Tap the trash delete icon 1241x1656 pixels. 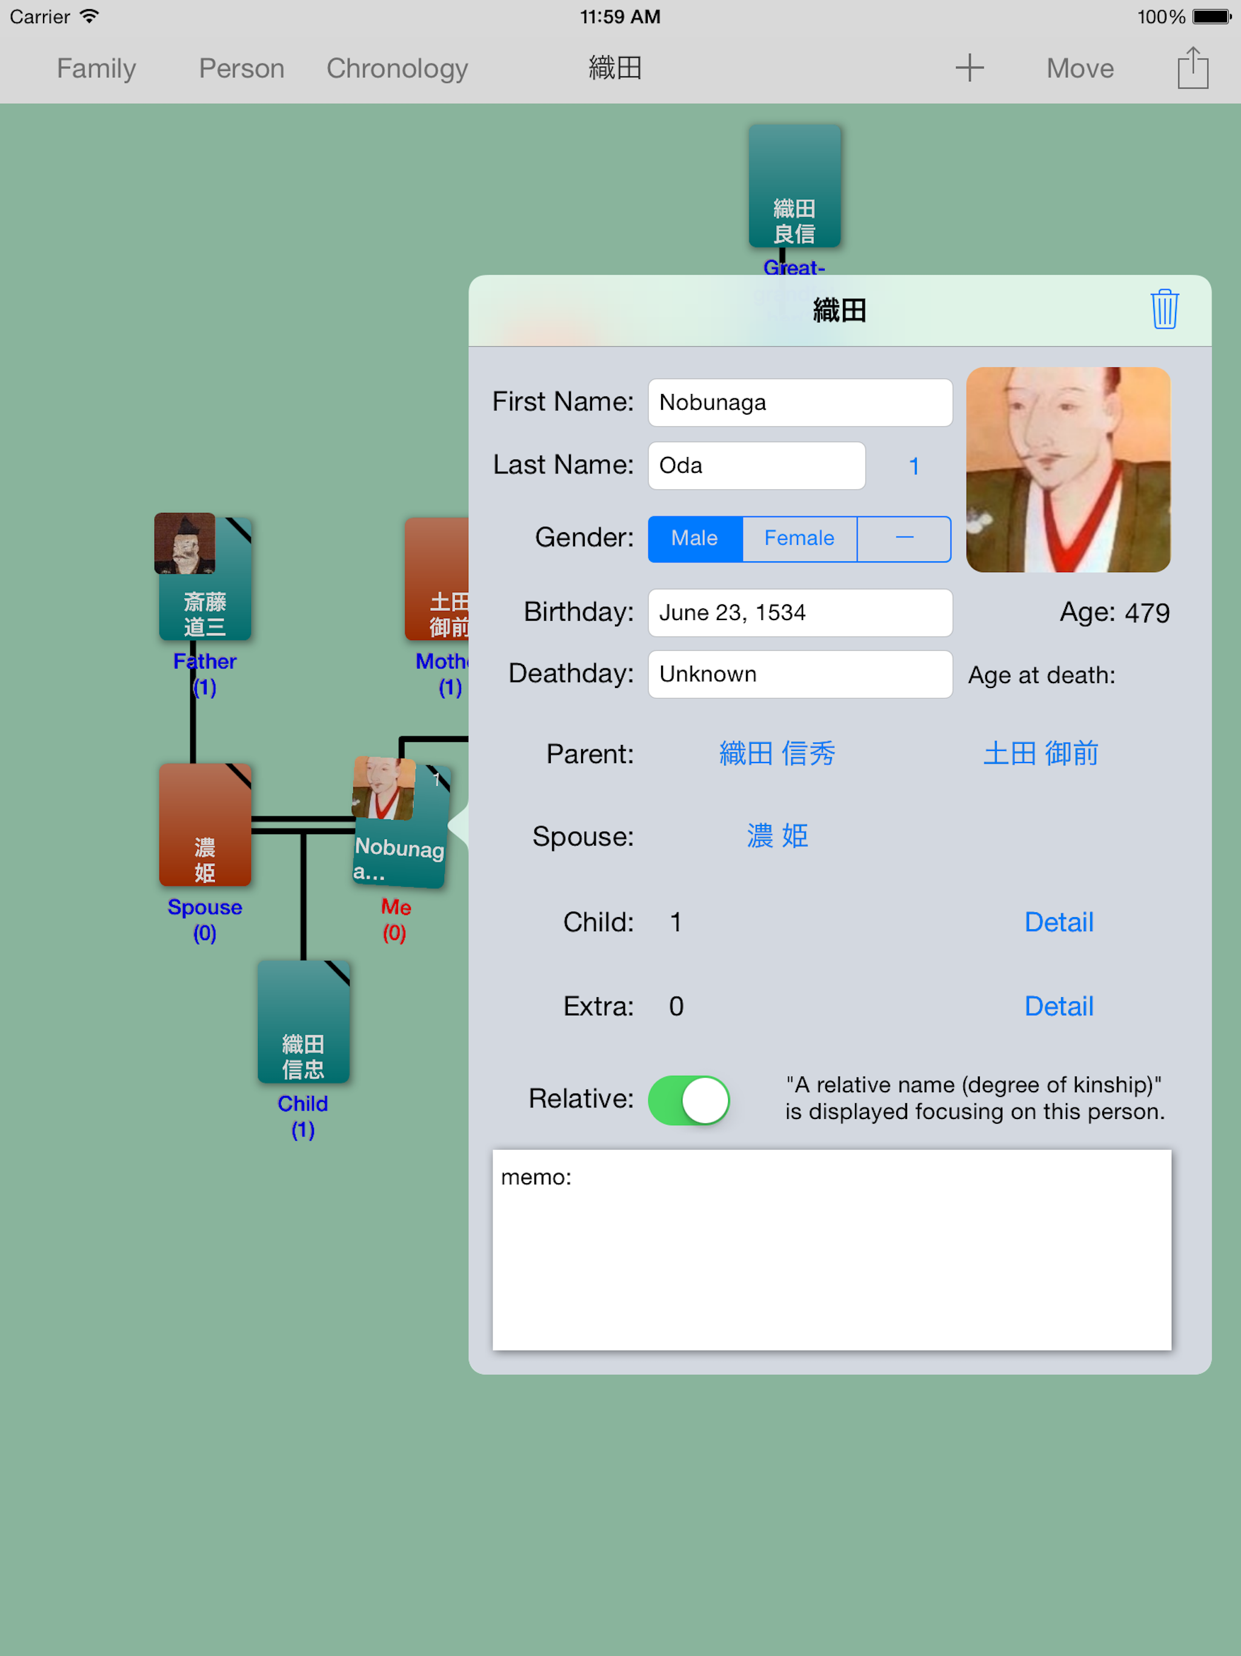coord(1164,309)
